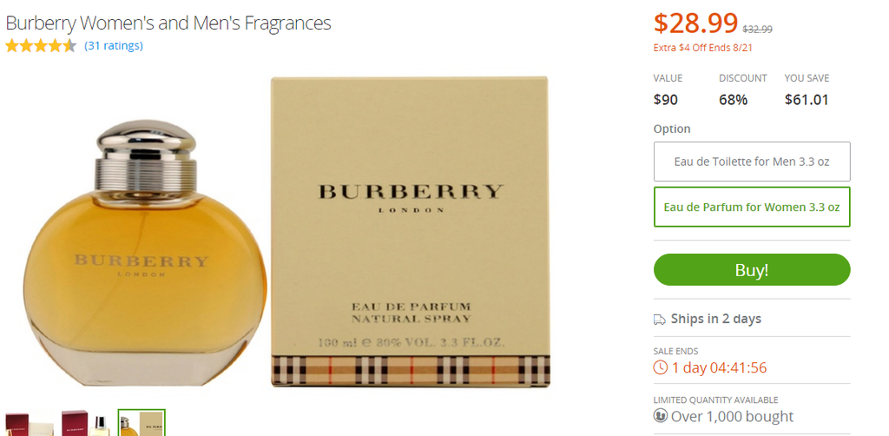Click the Burberry London box image
The height and width of the screenshot is (436, 889).
(410, 232)
